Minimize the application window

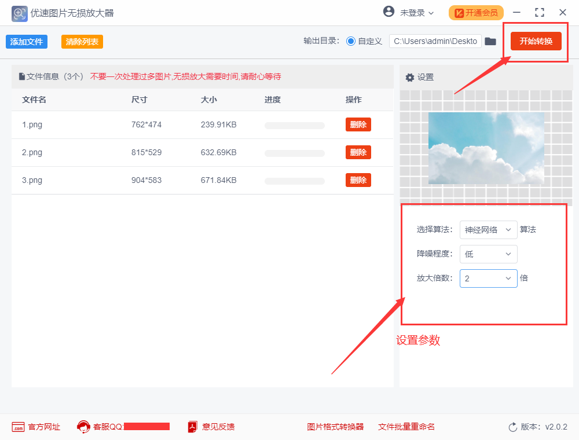[516, 13]
